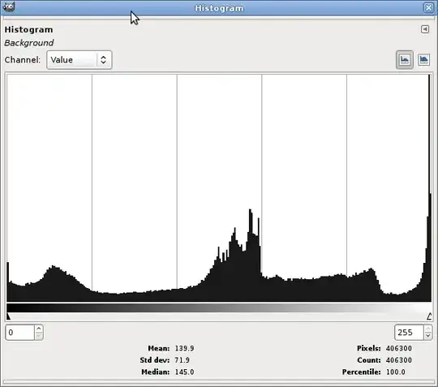This screenshot has height=387, width=438.
Task: Click the range end field showing 255
Action: click(409, 332)
